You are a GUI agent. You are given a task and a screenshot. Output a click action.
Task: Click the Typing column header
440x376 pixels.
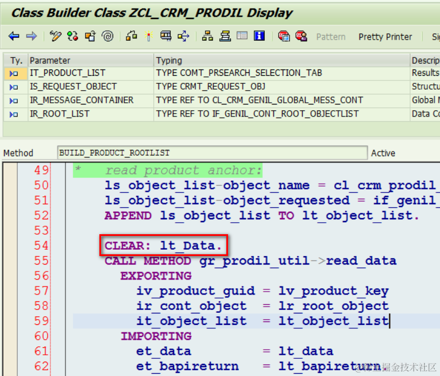281,60
